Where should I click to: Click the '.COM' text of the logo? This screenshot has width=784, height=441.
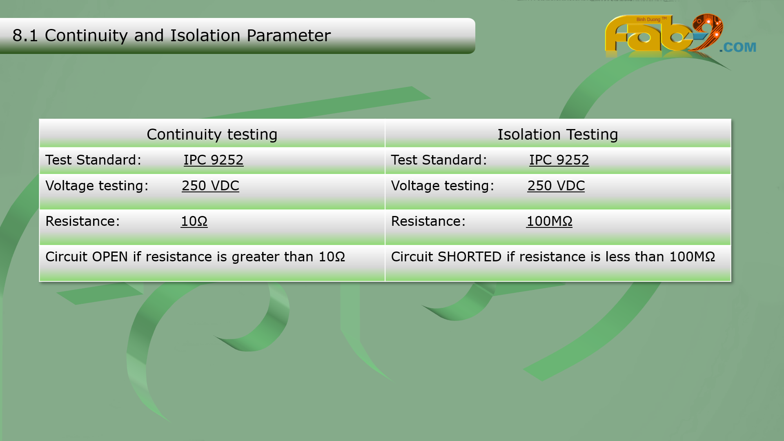click(738, 47)
